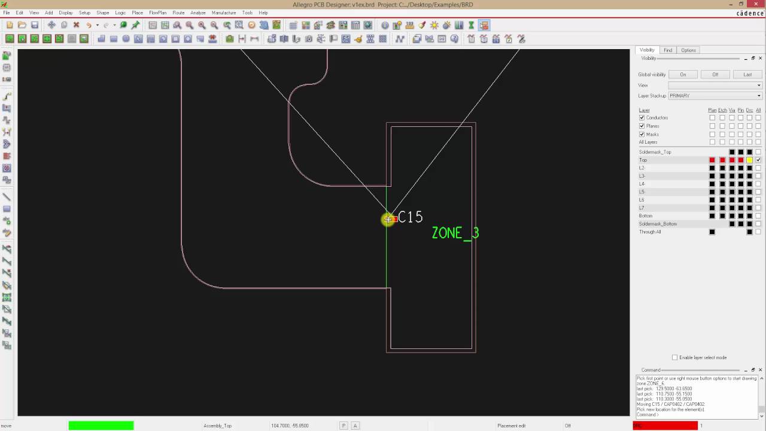
Task: Click the color palette icon in toolbar
Action: click(x=305, y=25)
